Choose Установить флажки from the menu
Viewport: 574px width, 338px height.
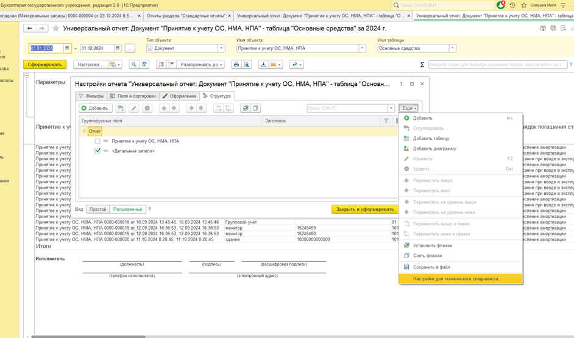click(x=460, y=245)
